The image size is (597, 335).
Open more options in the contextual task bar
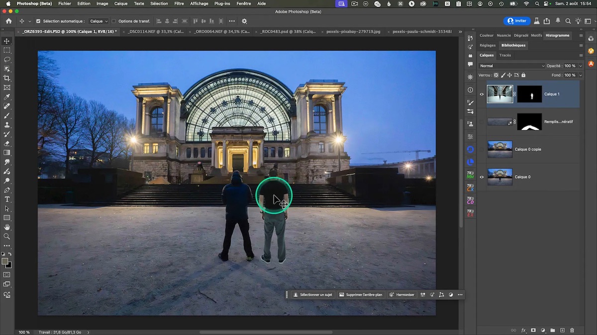pos(460,295)
